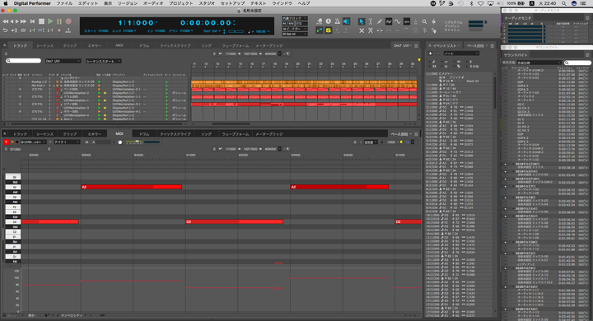Click the Stop transport button
The image size is (593, 321).
point(42,21)
